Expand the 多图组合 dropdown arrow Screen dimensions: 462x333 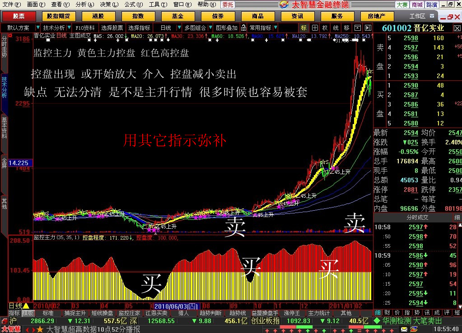[x=210, y=28]
